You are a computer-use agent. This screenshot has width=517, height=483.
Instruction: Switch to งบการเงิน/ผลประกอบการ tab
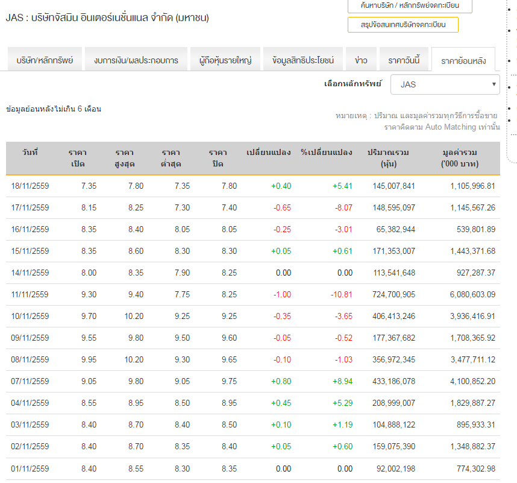point(136,60)
